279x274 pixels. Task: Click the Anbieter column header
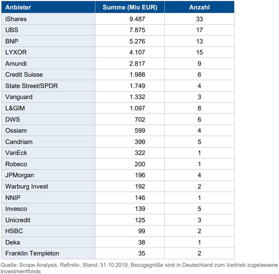tap(18, 8)
